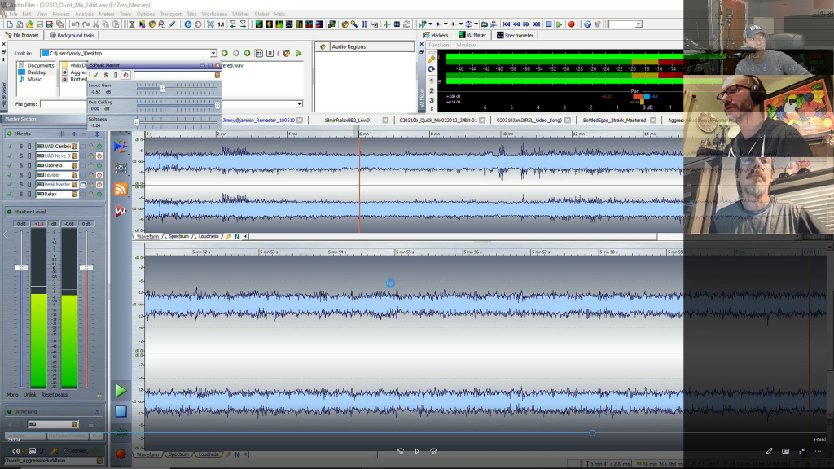Click the red W icon in the right sidebar
Viewport: 834px width, 469px height.
(120, 209)
